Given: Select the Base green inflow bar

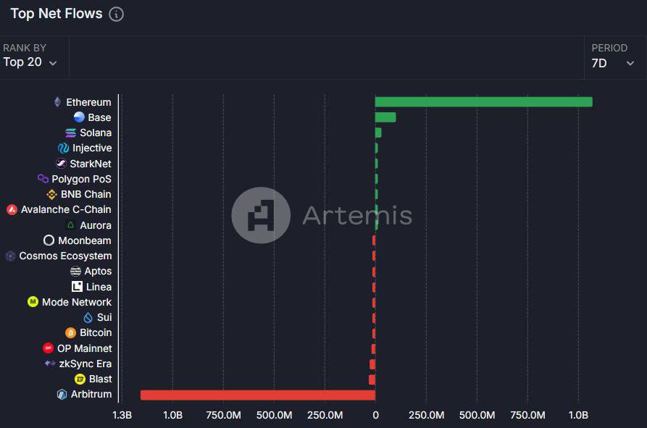Looking at the screenshot, I should (385, 117).
